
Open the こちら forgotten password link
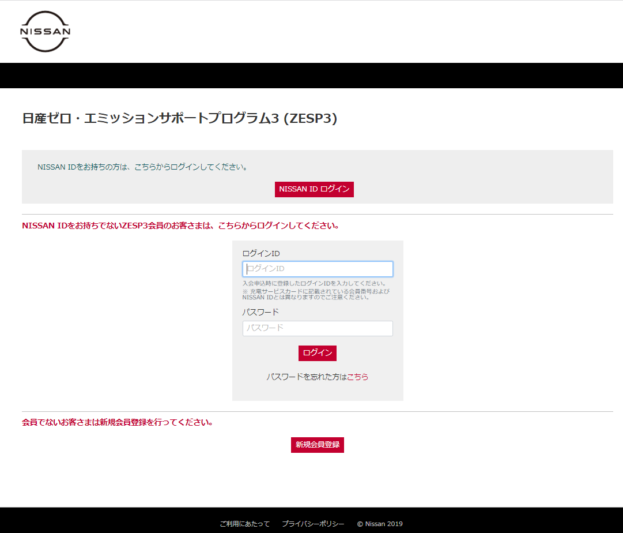357,377
